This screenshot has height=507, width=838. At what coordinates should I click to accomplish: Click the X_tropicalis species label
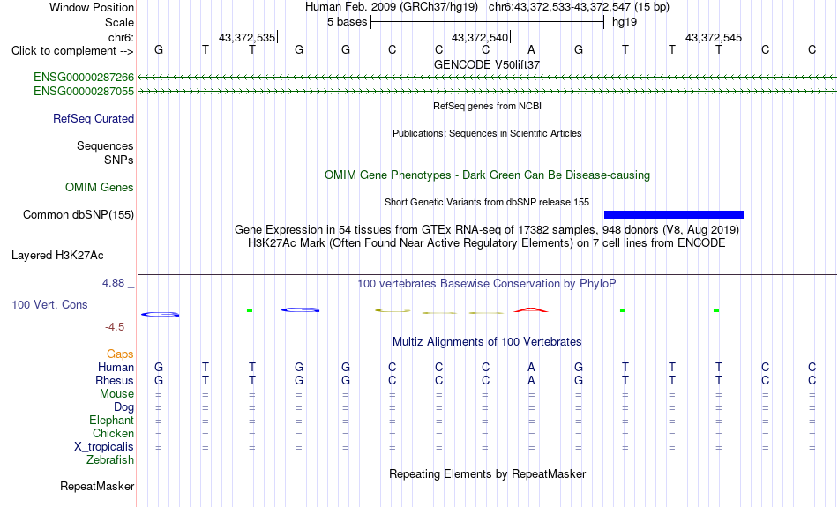pos(104,447)
